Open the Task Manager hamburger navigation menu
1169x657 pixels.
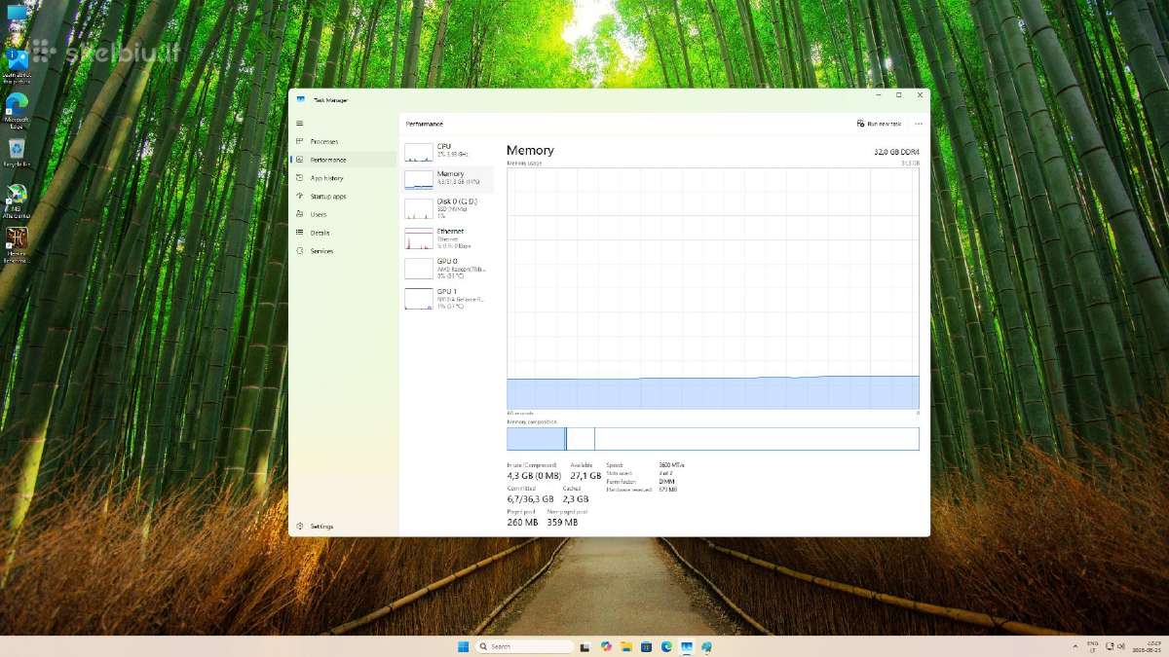(x=300, y=123)
